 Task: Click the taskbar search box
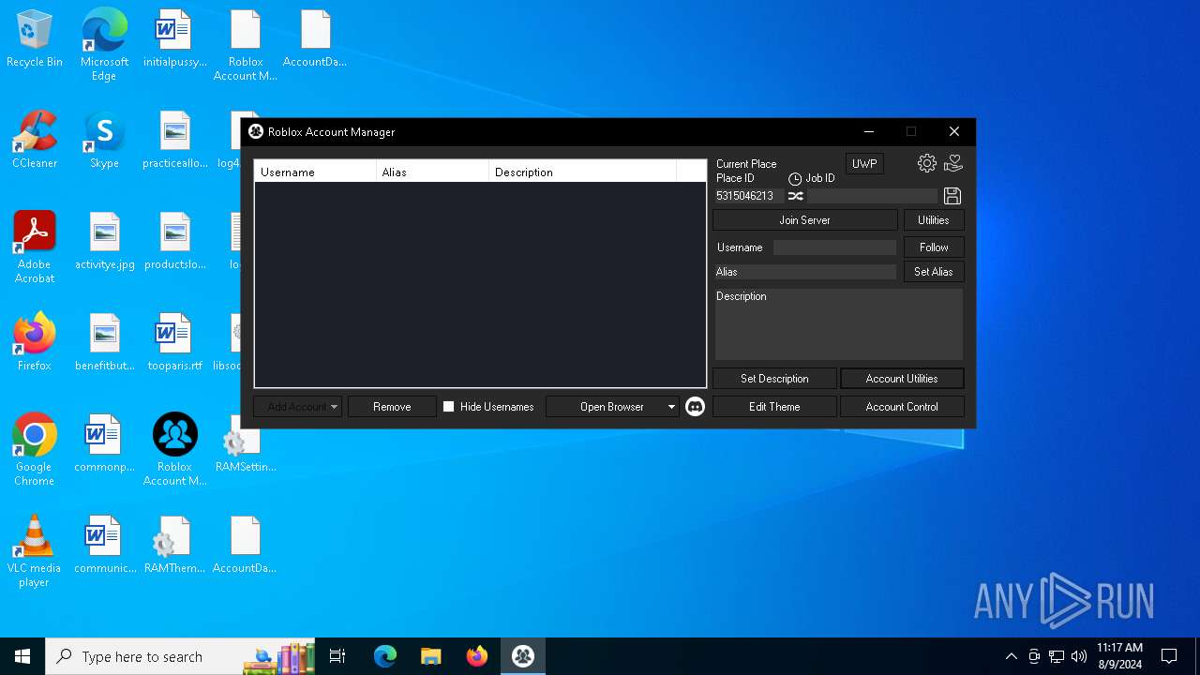[178, 656]
